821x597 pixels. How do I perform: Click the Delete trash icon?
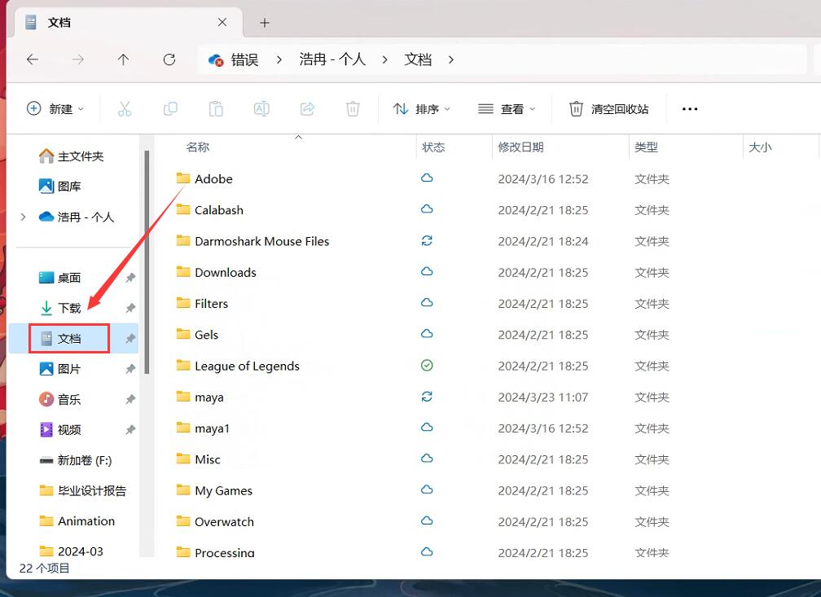353,108
